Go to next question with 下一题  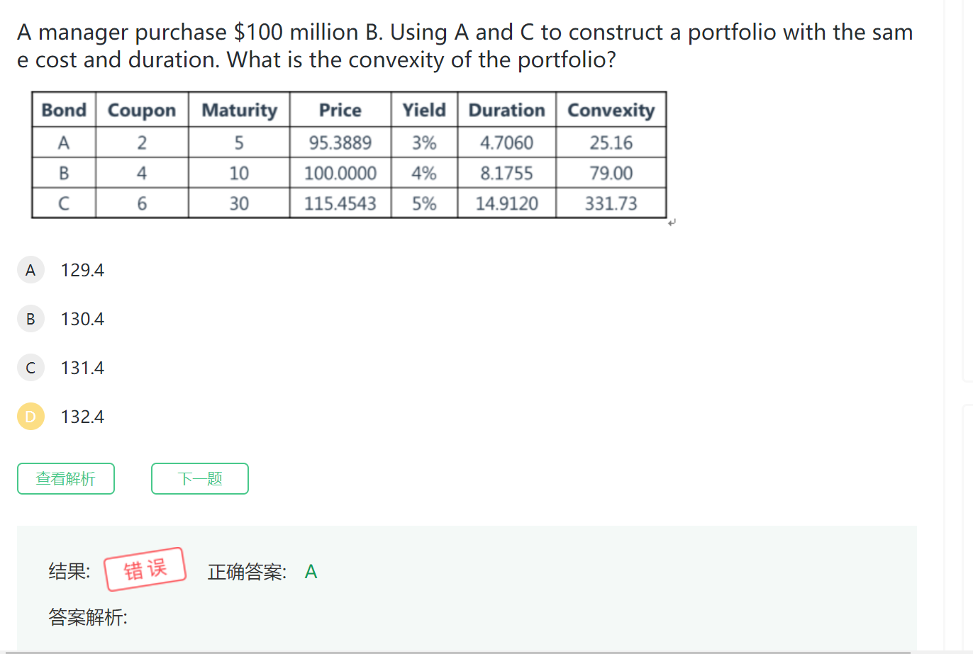tap(200, 479)
